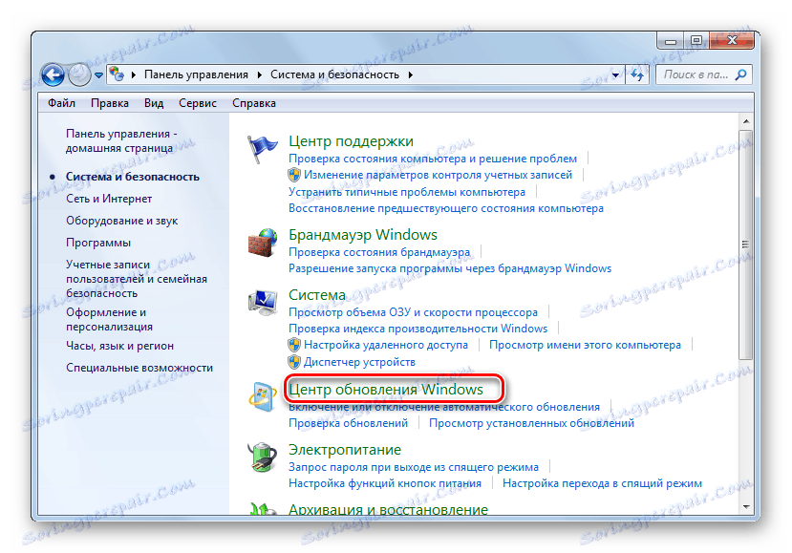Click the refresh button in address bar

coord(637,74)
